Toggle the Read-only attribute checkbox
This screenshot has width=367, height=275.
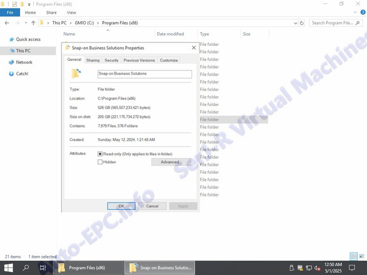[x=100, y=154]
